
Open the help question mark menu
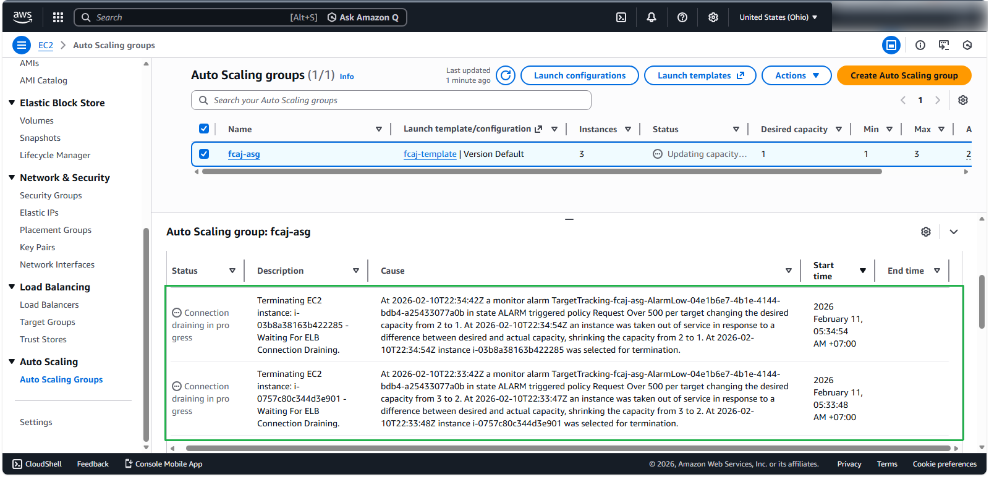coord(682,17)
